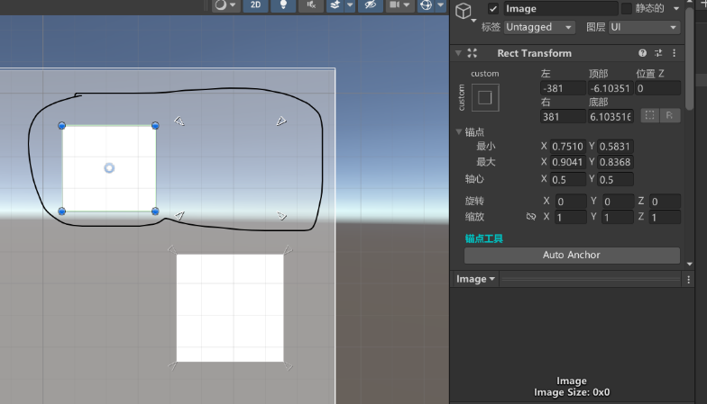Image resolution: width=707 pixels, height=404 pixels.
Task: Edit 缩放 scale Y field
Action: (x=619, y=218)
